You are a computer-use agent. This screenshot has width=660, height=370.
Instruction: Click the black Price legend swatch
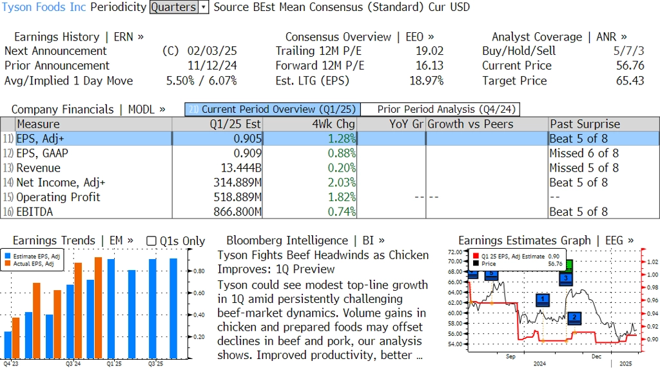[x=476, y=264]
